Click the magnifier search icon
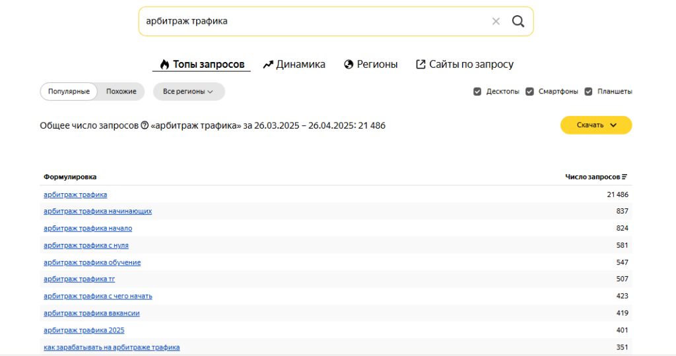The height and width of the screenshot is (356, 676). (518, 21)
